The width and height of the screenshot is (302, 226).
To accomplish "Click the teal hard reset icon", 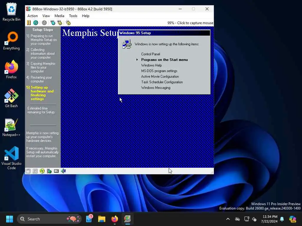I will pyautogui.click(x=36, y=23).
